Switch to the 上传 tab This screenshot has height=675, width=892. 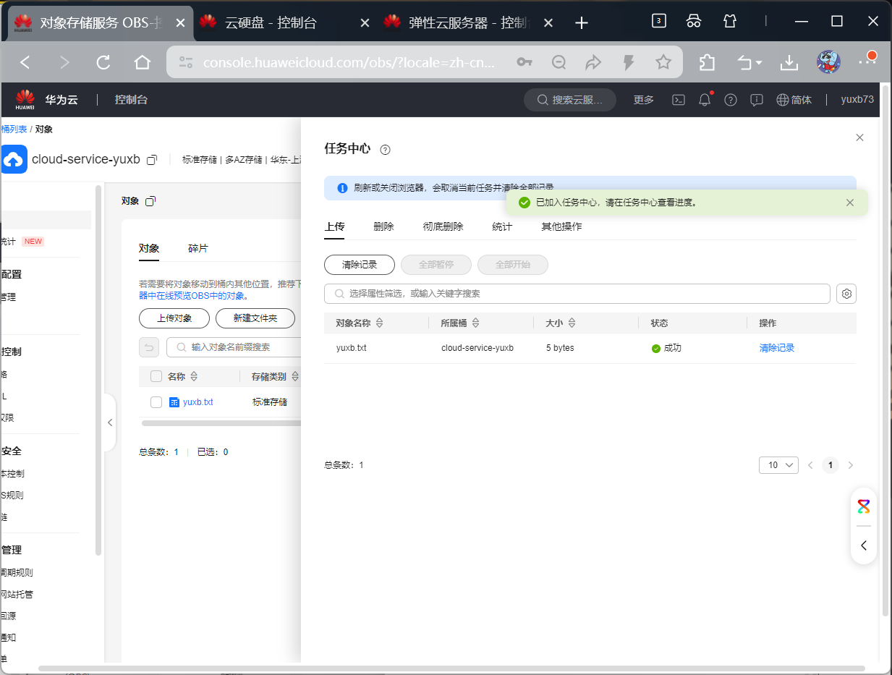tap(334, 226)
